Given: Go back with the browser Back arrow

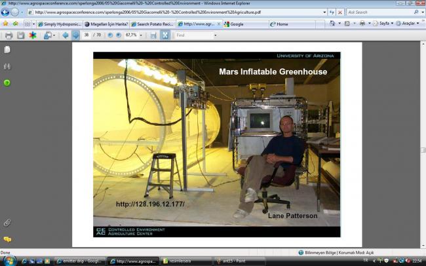Looking at the screenshot, I should [x=5, y=12].
